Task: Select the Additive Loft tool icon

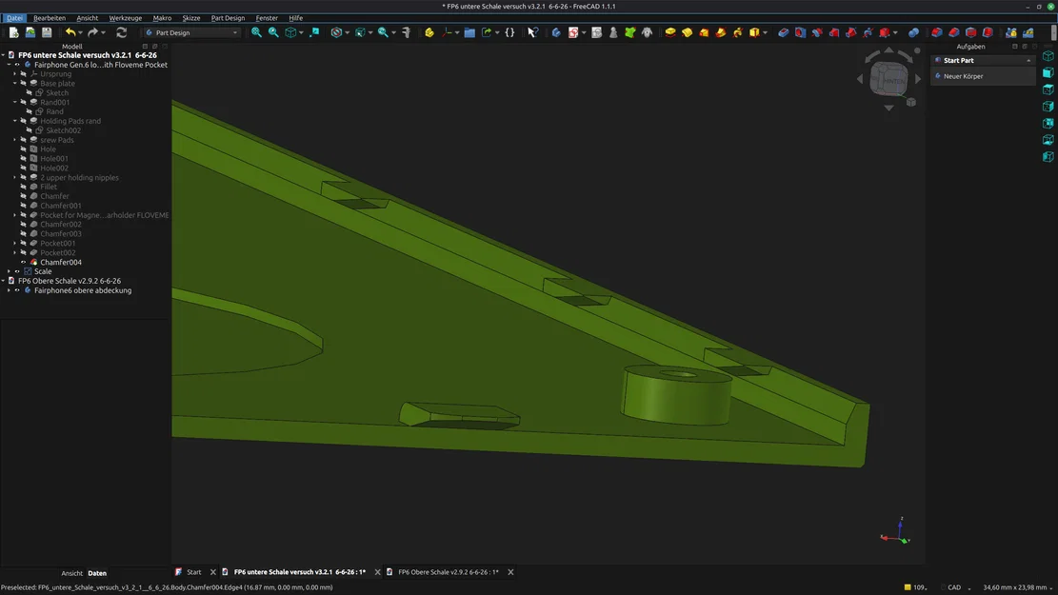Action: pos(704,32)
